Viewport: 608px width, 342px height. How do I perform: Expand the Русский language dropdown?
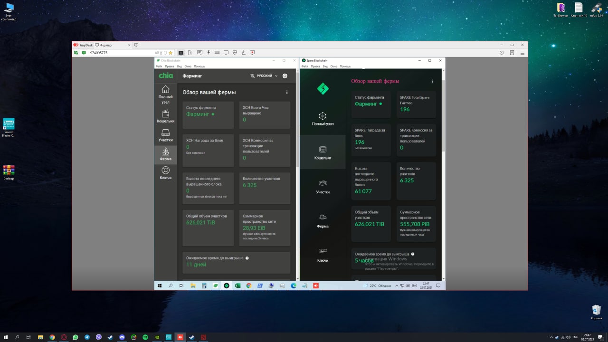[x=264, y=76]
